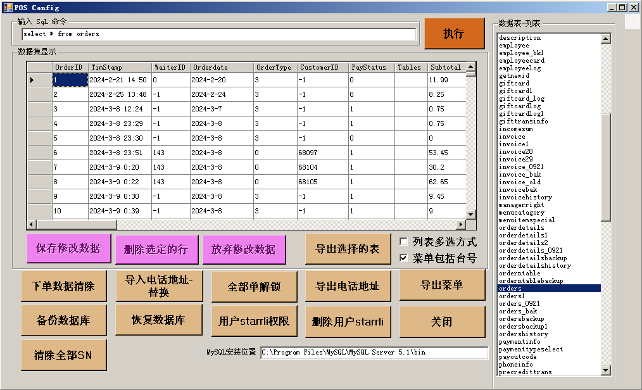
Task: Click the 清除全部SN button
Action: pos(63,355)
